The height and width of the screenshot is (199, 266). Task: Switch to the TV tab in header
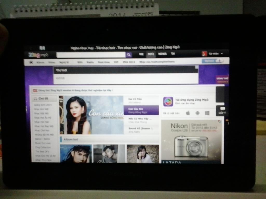pyautogui.click(x=173, y=54)
